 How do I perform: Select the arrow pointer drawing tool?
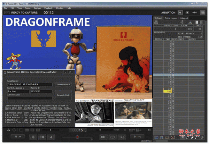coord(183,137)
